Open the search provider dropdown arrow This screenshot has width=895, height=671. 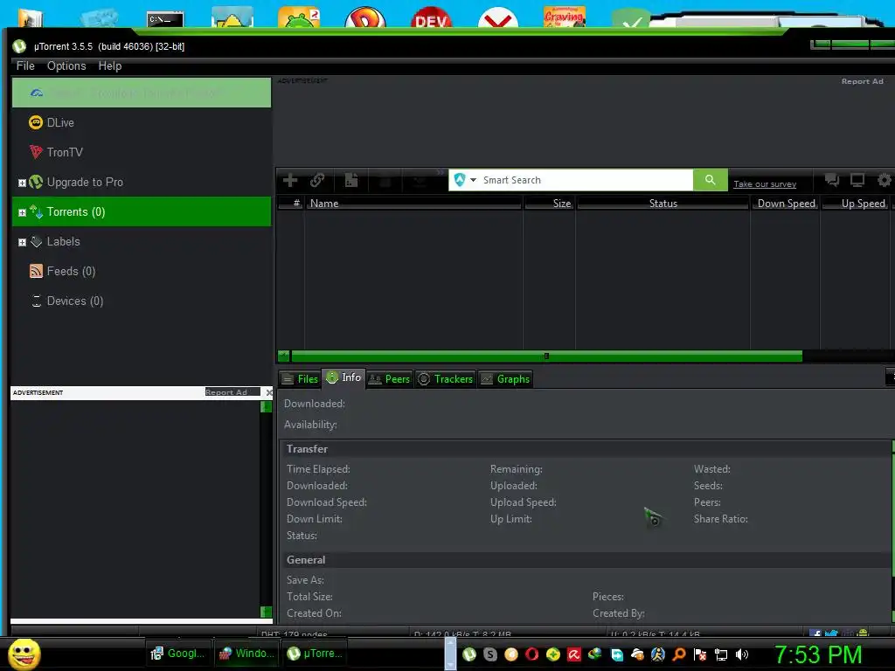[x=473, y=180]
